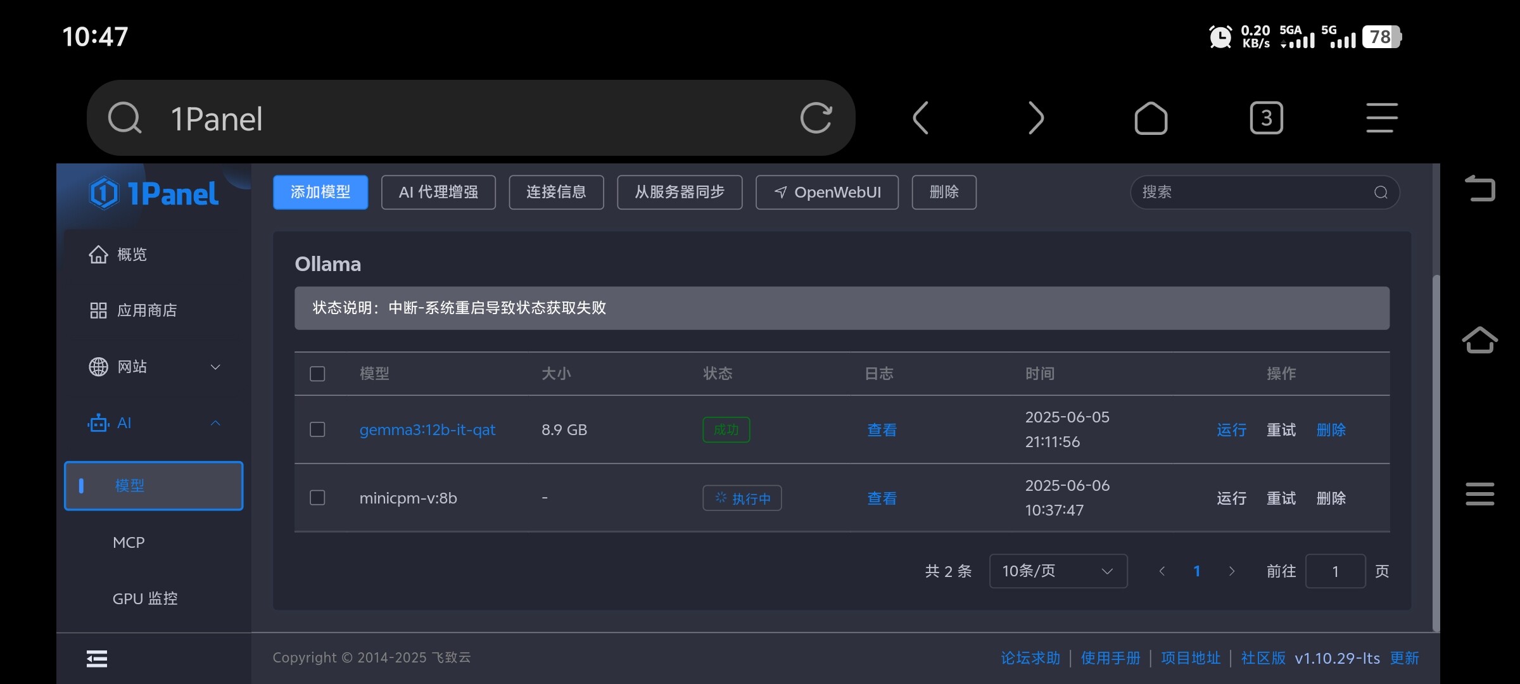
Task: Go forward with browser forward arrow
Action: (1035, 118)
